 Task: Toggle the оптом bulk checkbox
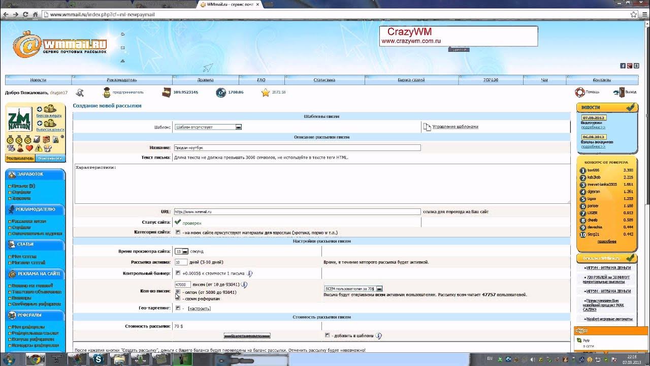(178, 292)
